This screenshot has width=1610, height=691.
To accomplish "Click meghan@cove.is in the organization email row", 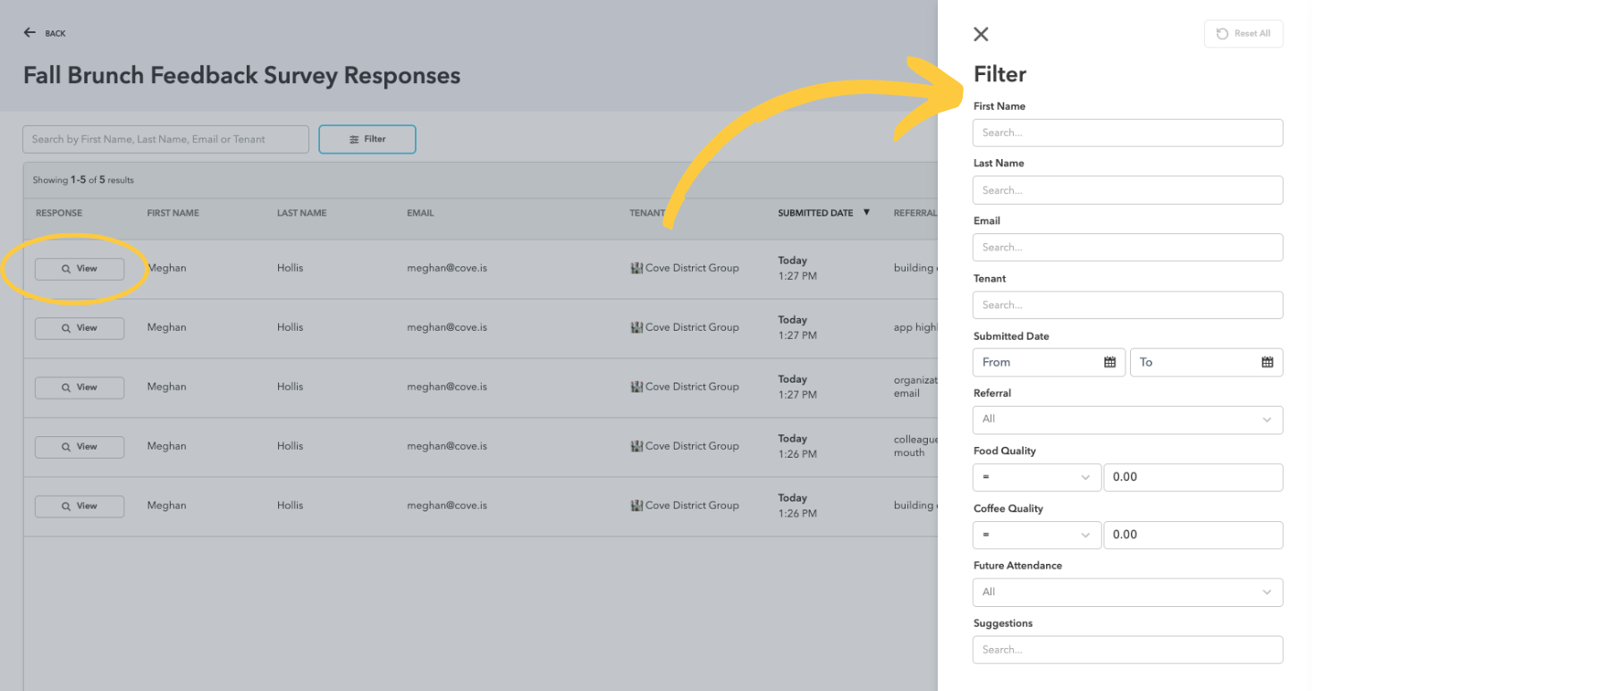I will 447,387.
